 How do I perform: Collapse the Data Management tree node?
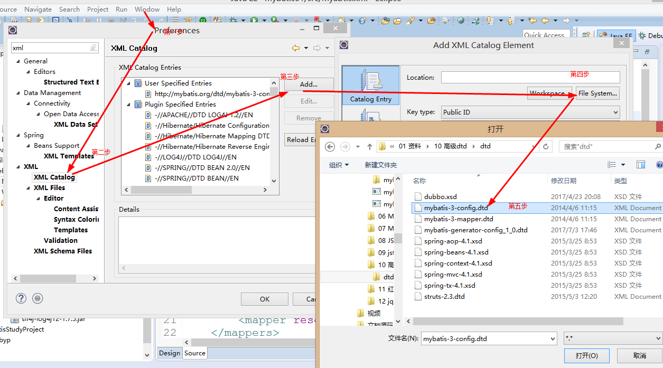(18, 93)
